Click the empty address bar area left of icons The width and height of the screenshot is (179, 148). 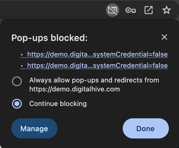(52, 10)
